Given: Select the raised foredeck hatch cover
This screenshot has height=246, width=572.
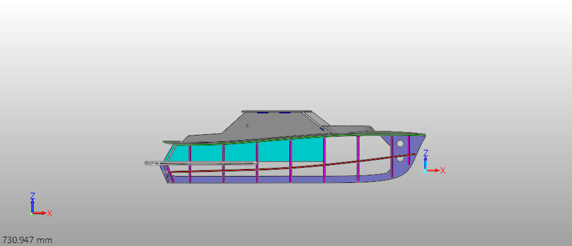Looking at the screenshot, I should [347, 128].
